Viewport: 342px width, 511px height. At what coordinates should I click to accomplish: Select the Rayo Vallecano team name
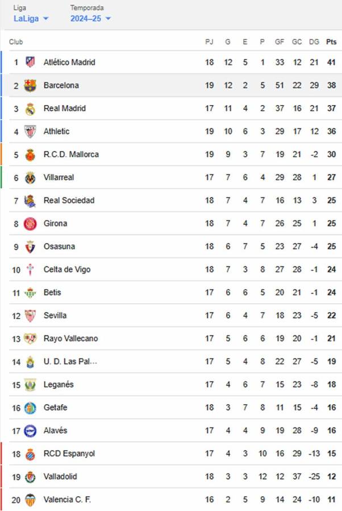tap(70, 338)
